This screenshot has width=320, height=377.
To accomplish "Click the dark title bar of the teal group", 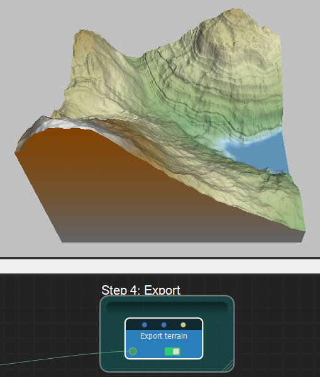I will click(167, 307).
